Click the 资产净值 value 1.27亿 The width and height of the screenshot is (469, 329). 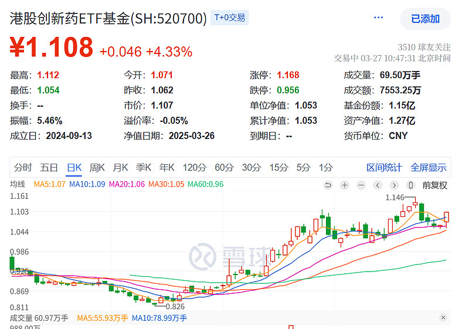tap(402, 121)
